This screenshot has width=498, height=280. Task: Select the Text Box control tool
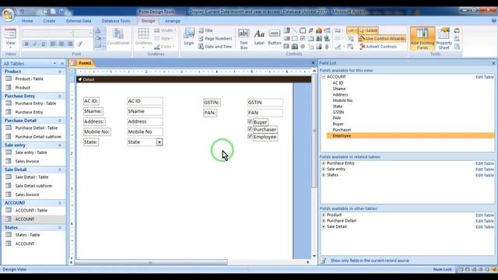click(244, 39)
